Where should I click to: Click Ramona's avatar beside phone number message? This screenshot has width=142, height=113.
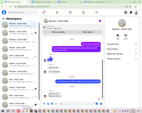coord(45,96)
